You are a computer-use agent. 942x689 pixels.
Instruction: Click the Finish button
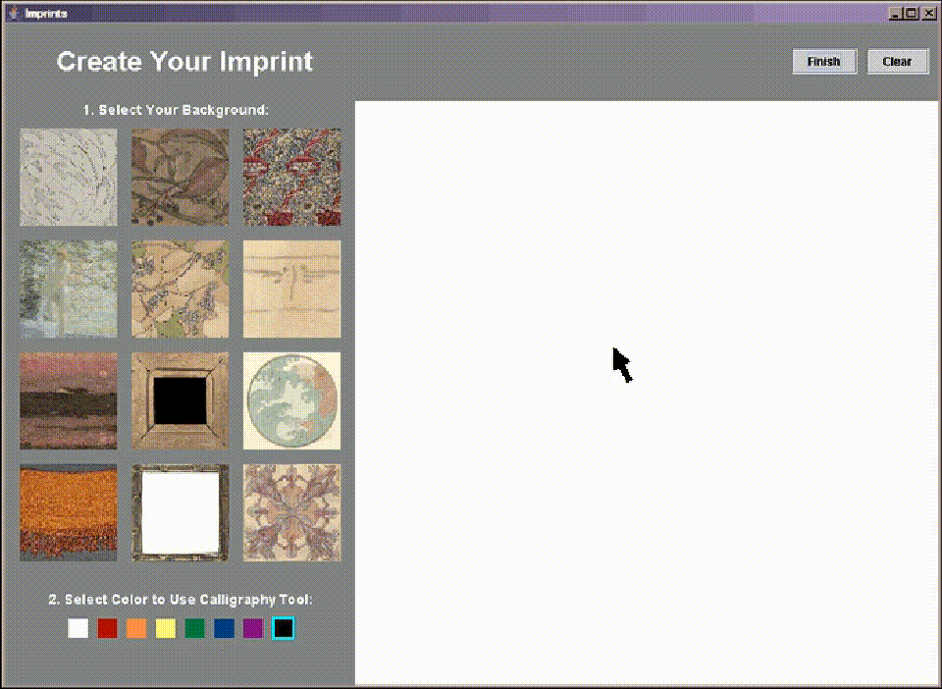(x=824, y=62)
